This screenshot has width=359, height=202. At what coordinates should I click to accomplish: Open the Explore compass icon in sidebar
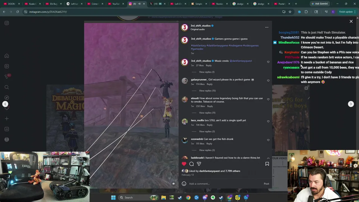click(7, 98)
